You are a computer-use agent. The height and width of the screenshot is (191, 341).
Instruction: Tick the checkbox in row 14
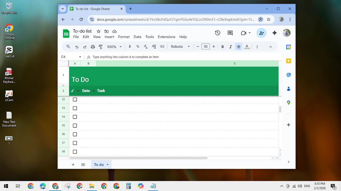75,117
